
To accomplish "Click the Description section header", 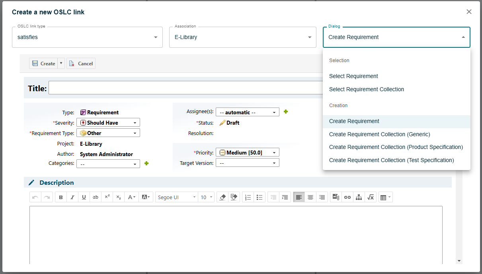I will click(238, 182).
